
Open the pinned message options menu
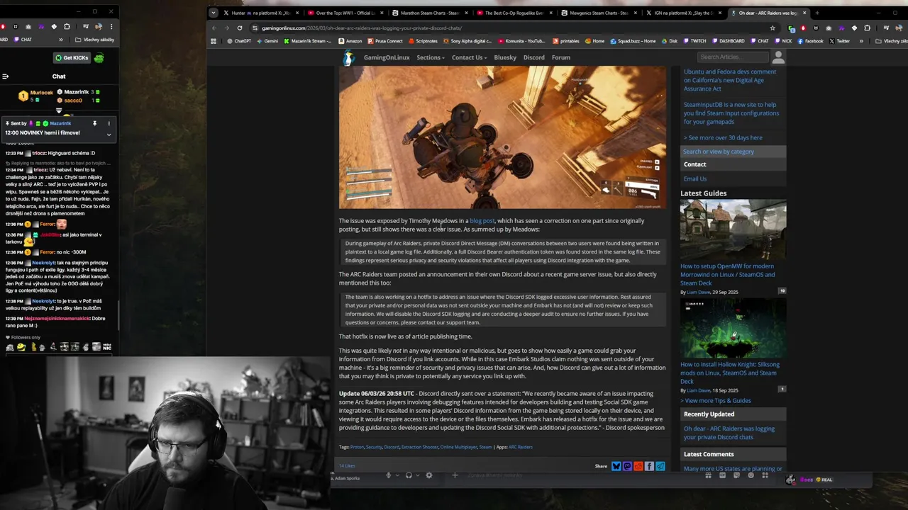click(109, 123)
